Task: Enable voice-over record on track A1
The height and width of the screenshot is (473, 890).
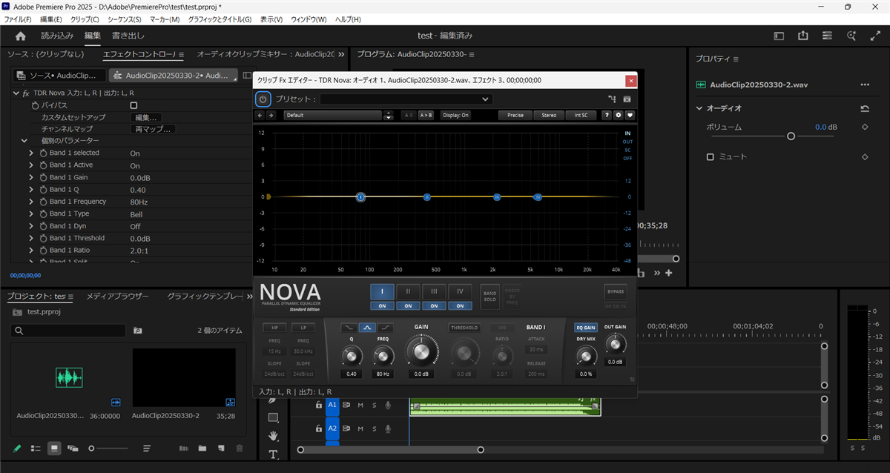Action: pos(388,405)
